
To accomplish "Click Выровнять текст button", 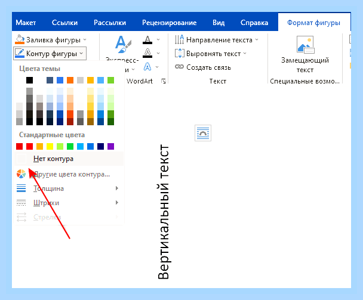I will [x=210, y=54].
